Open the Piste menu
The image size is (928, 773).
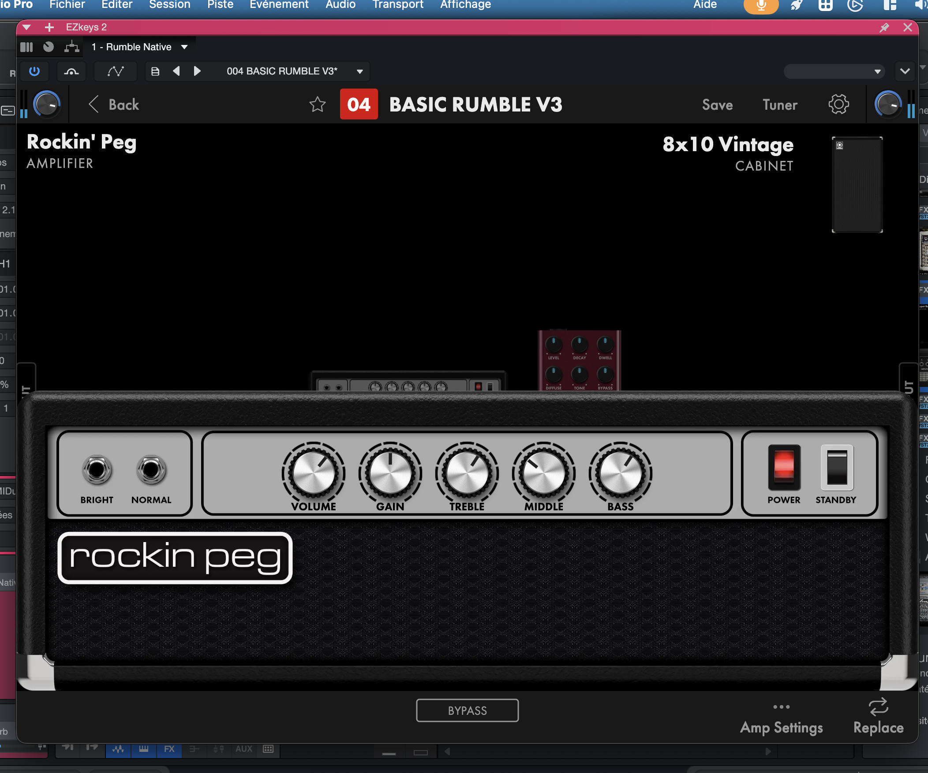point(220,5)
